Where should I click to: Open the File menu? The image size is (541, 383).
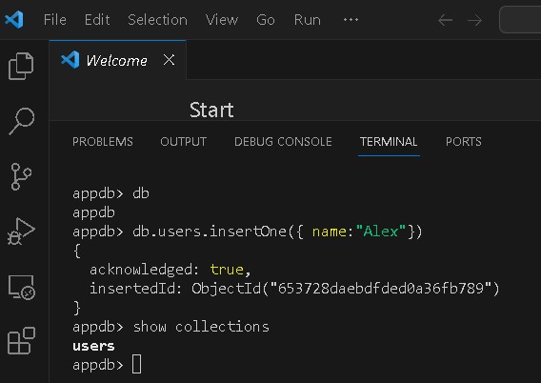[55, 20]
